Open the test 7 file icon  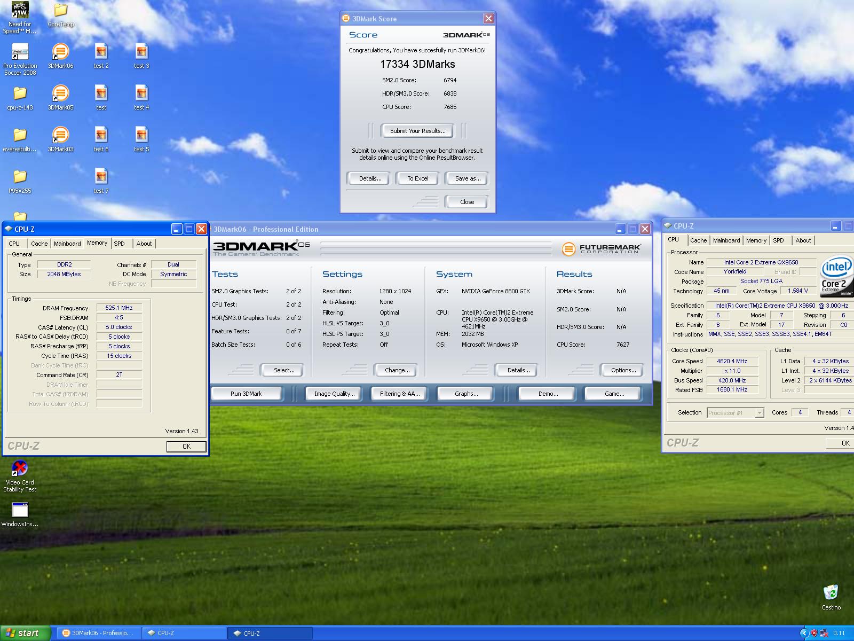tap(101, 181)
